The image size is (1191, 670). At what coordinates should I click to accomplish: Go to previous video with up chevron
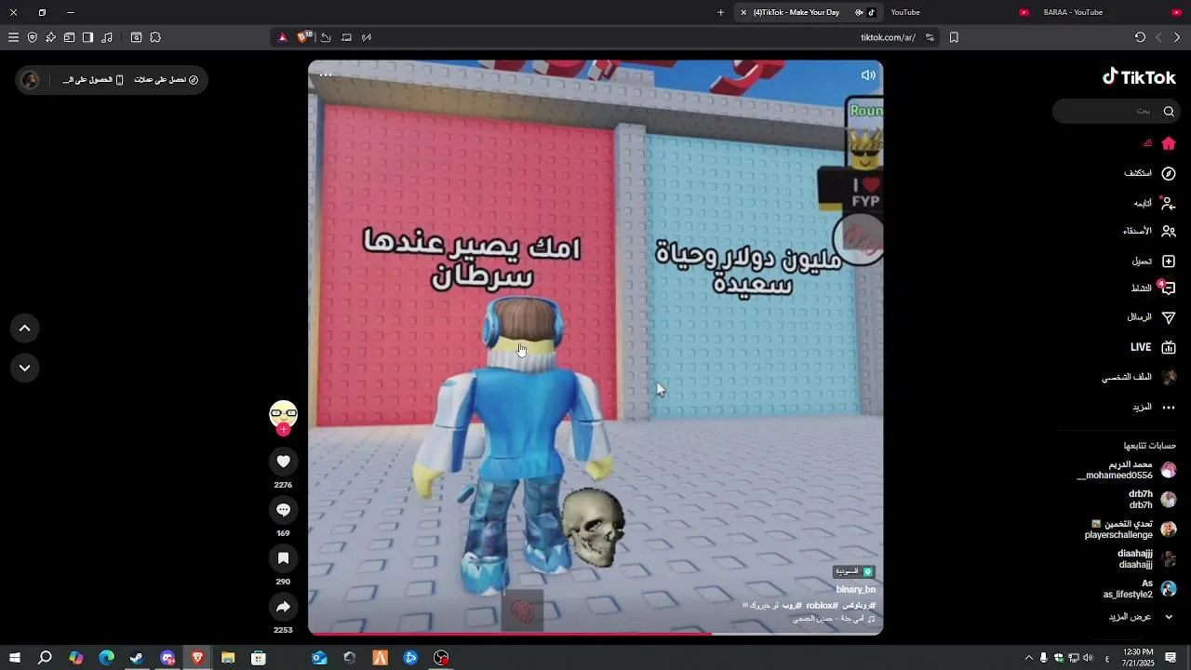click(25, 328)
